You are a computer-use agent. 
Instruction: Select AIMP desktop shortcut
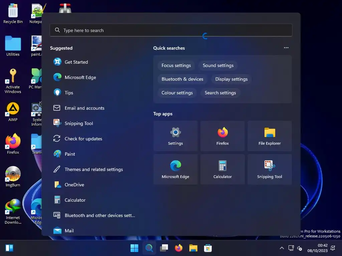[13, 112]
